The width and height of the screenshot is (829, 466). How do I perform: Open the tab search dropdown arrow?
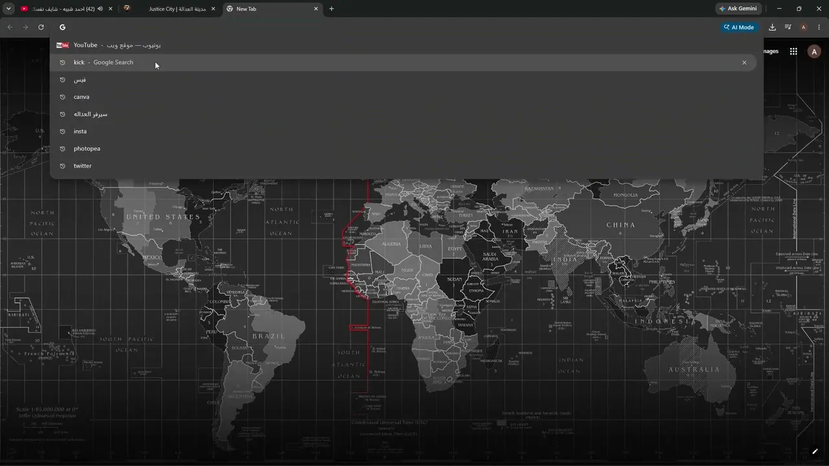coord(8,9)
